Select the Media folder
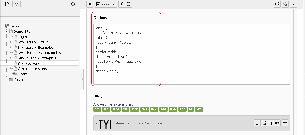 (18, 79)
